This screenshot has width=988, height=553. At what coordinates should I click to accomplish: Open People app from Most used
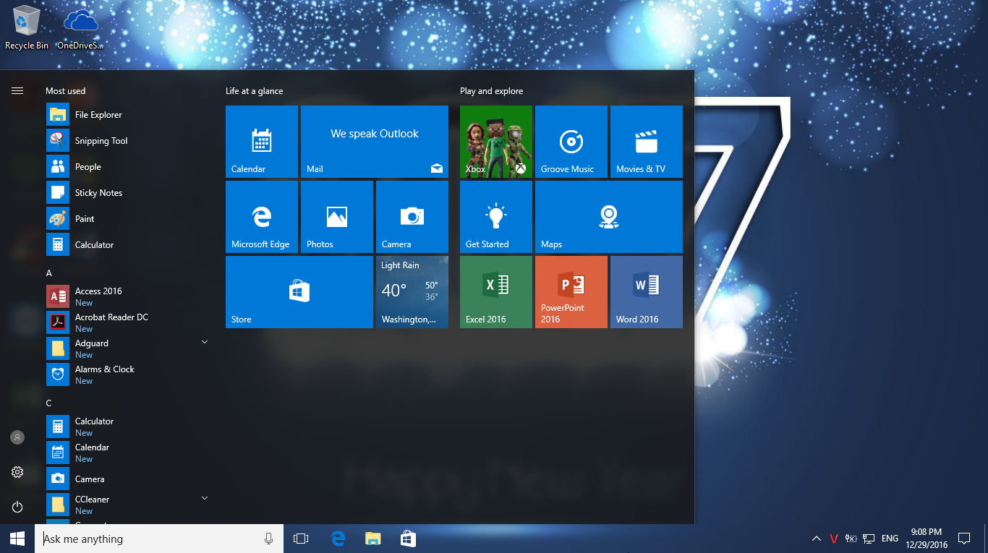click(127, 167)
